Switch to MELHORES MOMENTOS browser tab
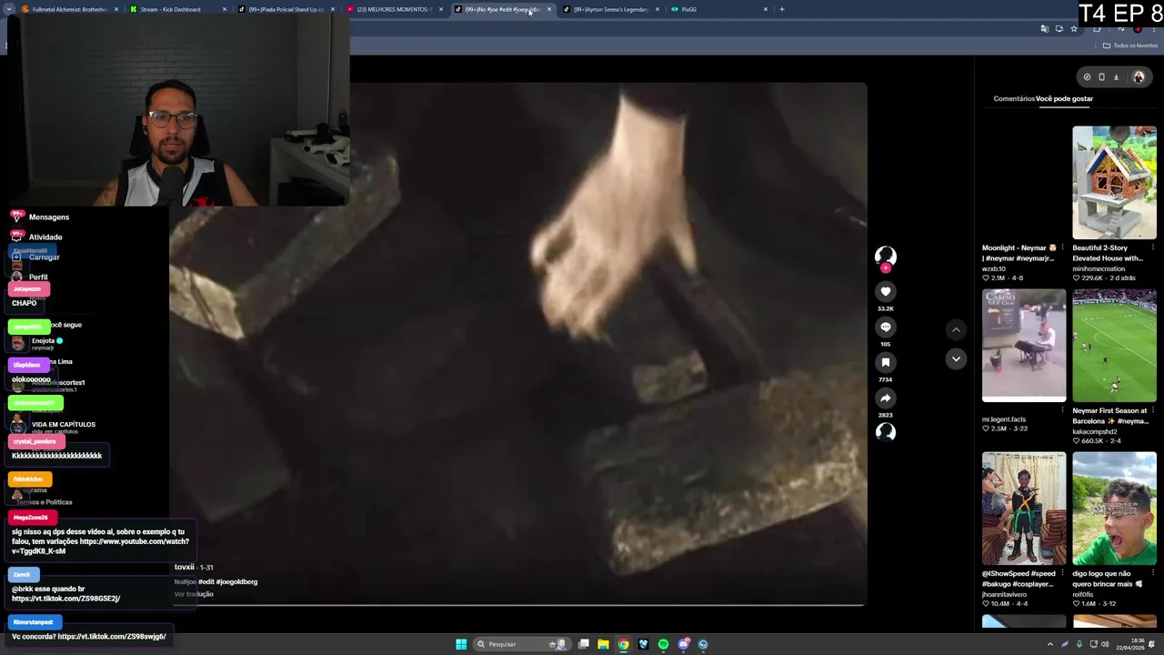Viewport: 1164px width, 655px height. (394, 9)
